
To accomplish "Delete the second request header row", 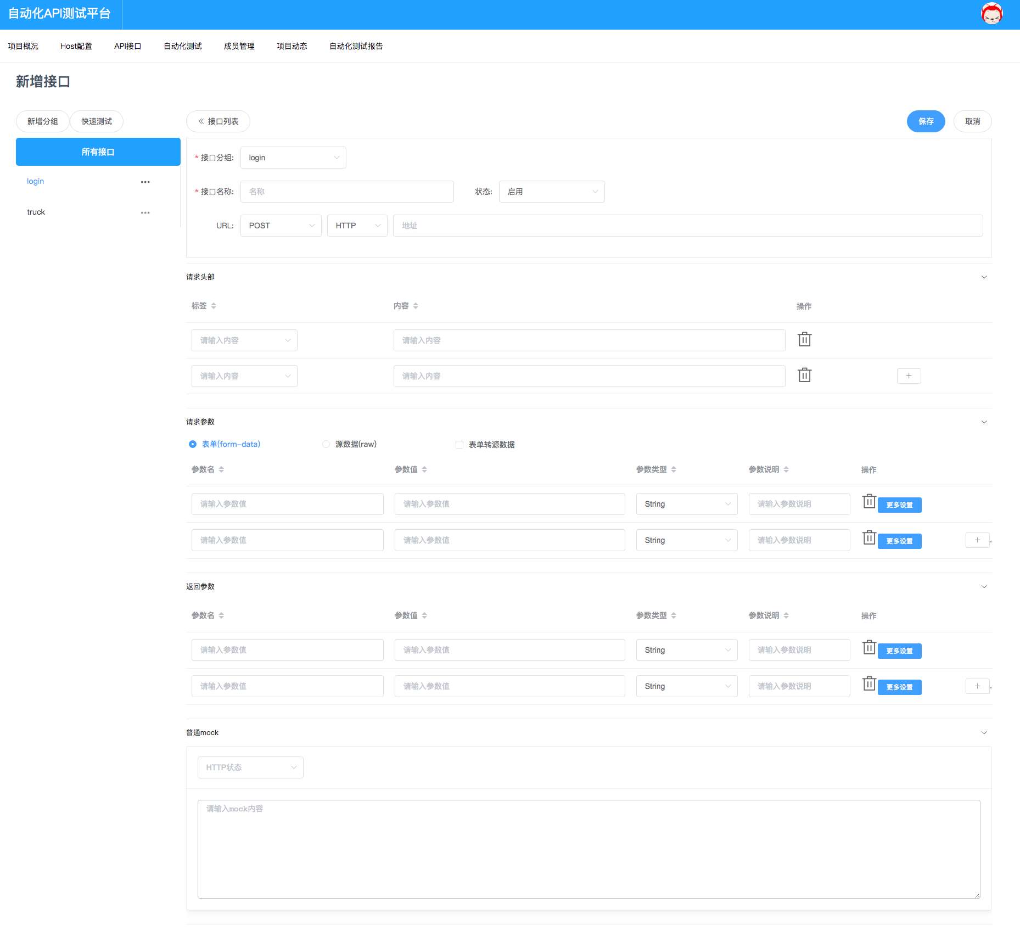I will 804,375.
